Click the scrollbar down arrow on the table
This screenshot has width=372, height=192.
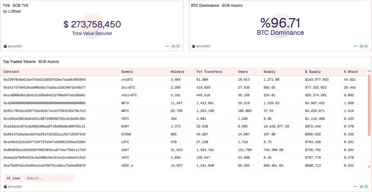[369, 166]
